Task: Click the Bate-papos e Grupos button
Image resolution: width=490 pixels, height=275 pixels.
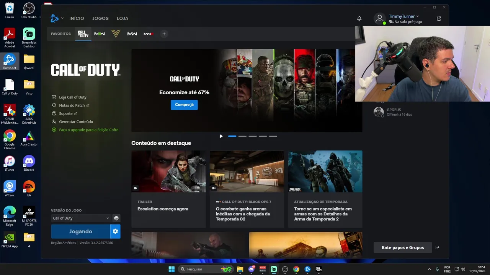Action: click(x=403, y=247)
